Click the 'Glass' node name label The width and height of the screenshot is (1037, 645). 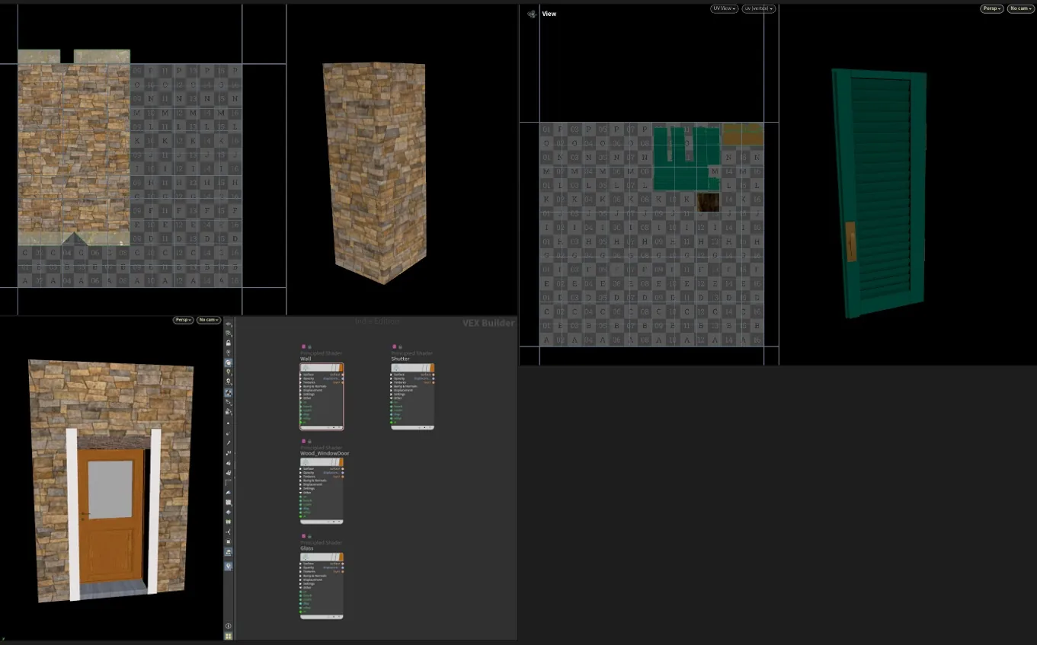pos(308,548)
